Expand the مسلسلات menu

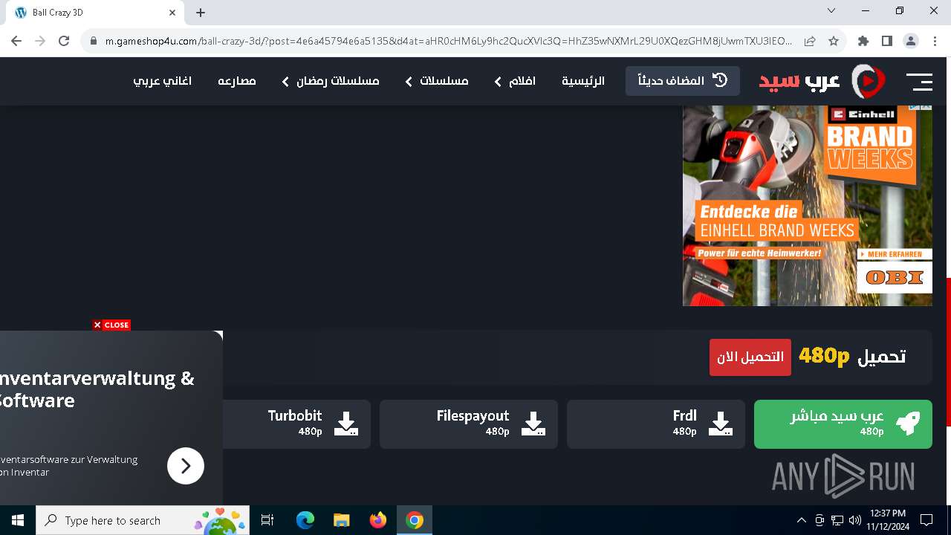pyautogui.click(x=436, y=81)
